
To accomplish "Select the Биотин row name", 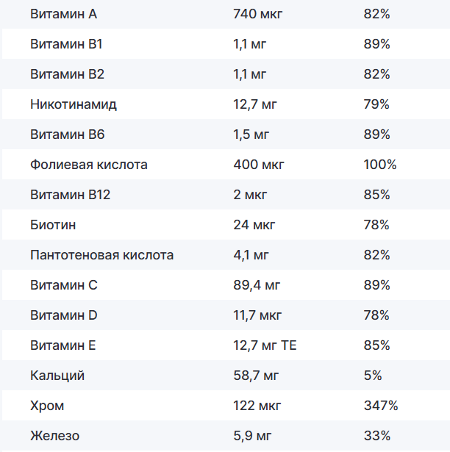I will coord(53,225).
